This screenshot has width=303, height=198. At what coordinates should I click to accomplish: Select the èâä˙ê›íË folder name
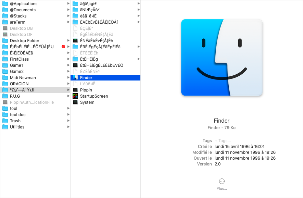[x=88, y=16]
